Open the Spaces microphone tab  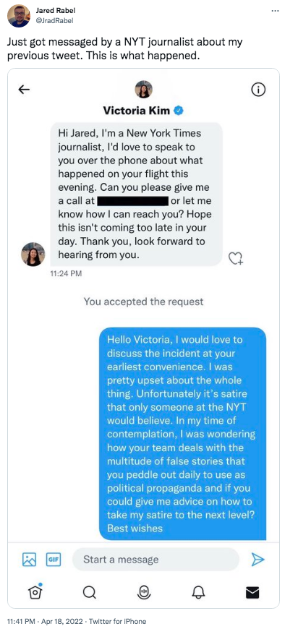click(x=145, y=592)
